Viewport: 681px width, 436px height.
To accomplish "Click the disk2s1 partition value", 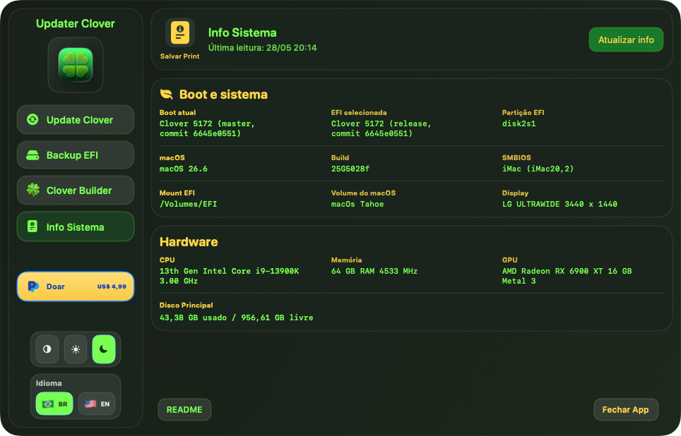I will 519,123.
